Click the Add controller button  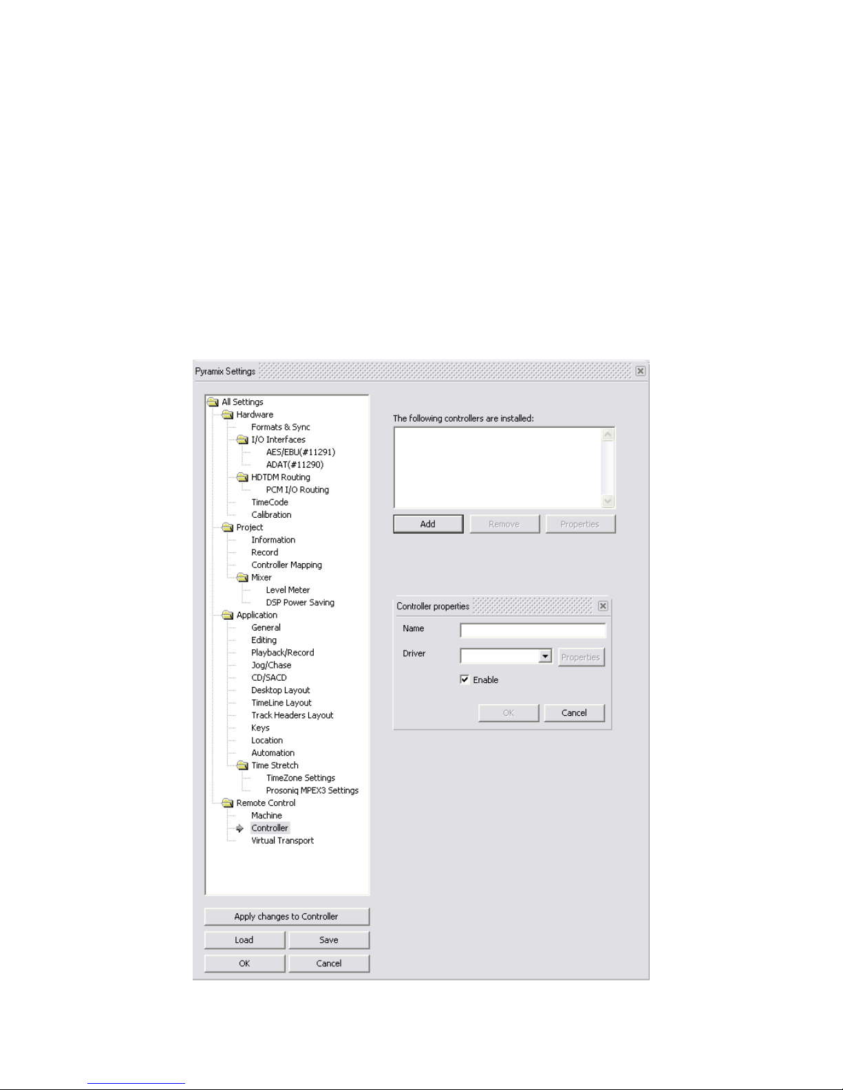click(428, 524)
